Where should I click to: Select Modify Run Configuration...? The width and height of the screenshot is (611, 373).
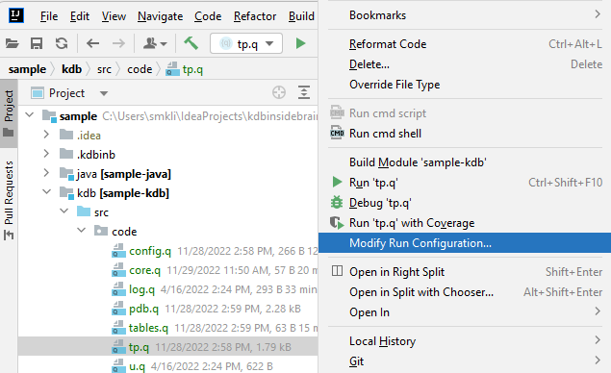tap(465, 243)
